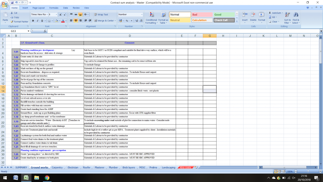Switch to the Carpentry sheet tab
Viewport: 323px width, 182px height.
57,167
